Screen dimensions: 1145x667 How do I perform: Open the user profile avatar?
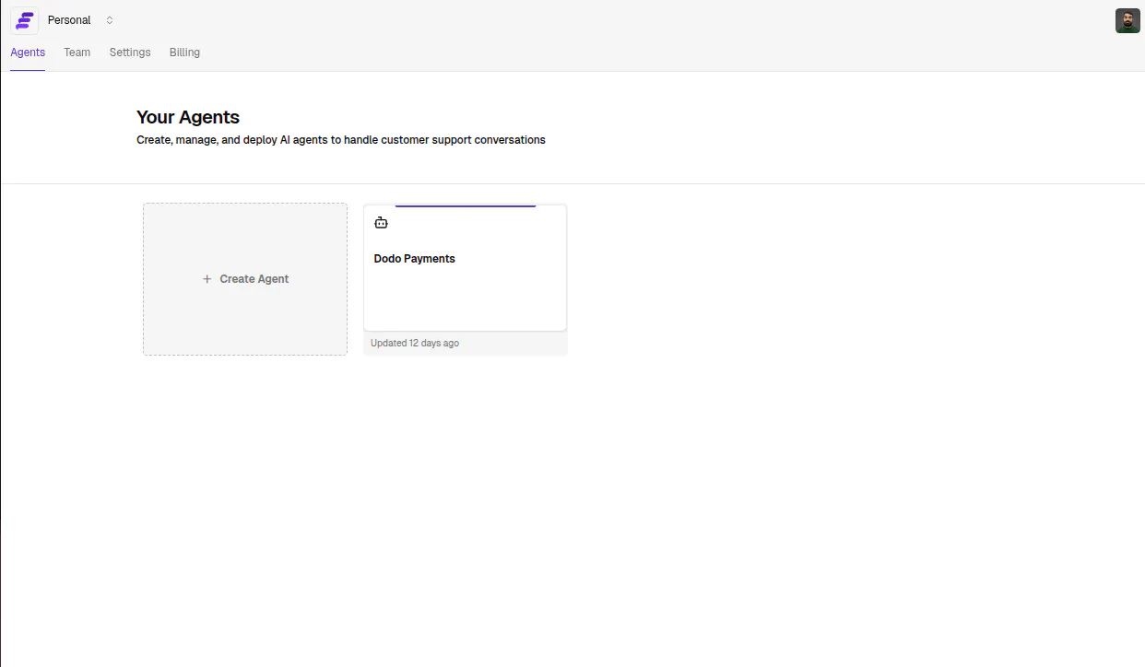1127,20
